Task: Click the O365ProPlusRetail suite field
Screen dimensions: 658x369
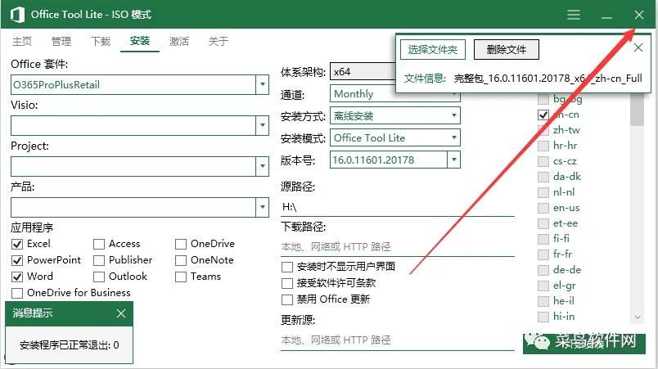Action: click(x=133, y=85)
